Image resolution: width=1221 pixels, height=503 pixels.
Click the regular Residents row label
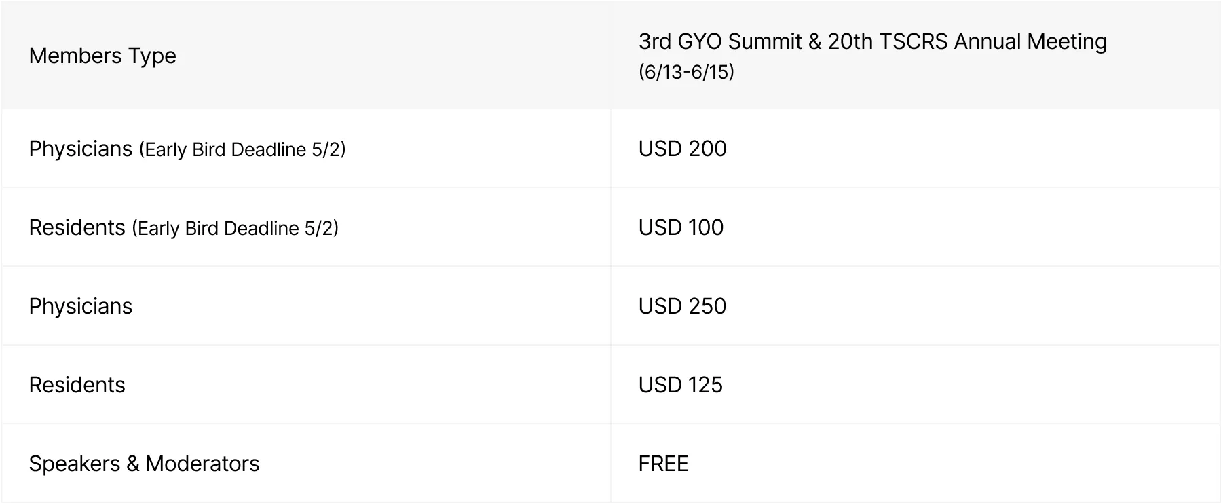pos(77,385)
